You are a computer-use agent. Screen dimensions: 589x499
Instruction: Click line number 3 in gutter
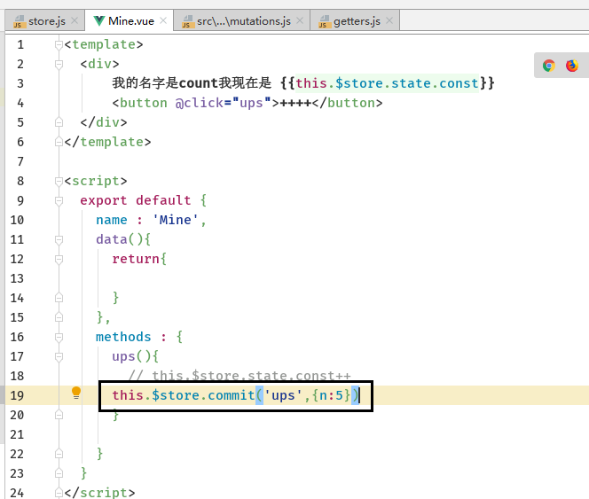click(x=20, y=83)
